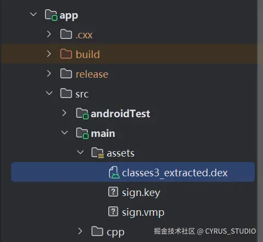Click the orange build folder icon
263x242 pixels.
tap(66, 54)
